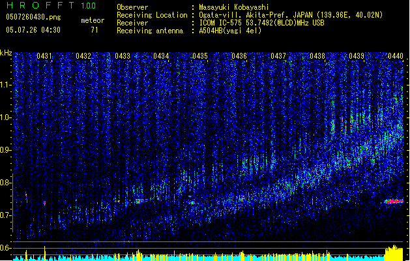Click the date stamp 05.07.26 04:30
The height and width of the screenshot is (261, 410).
(x=33, y=30)
